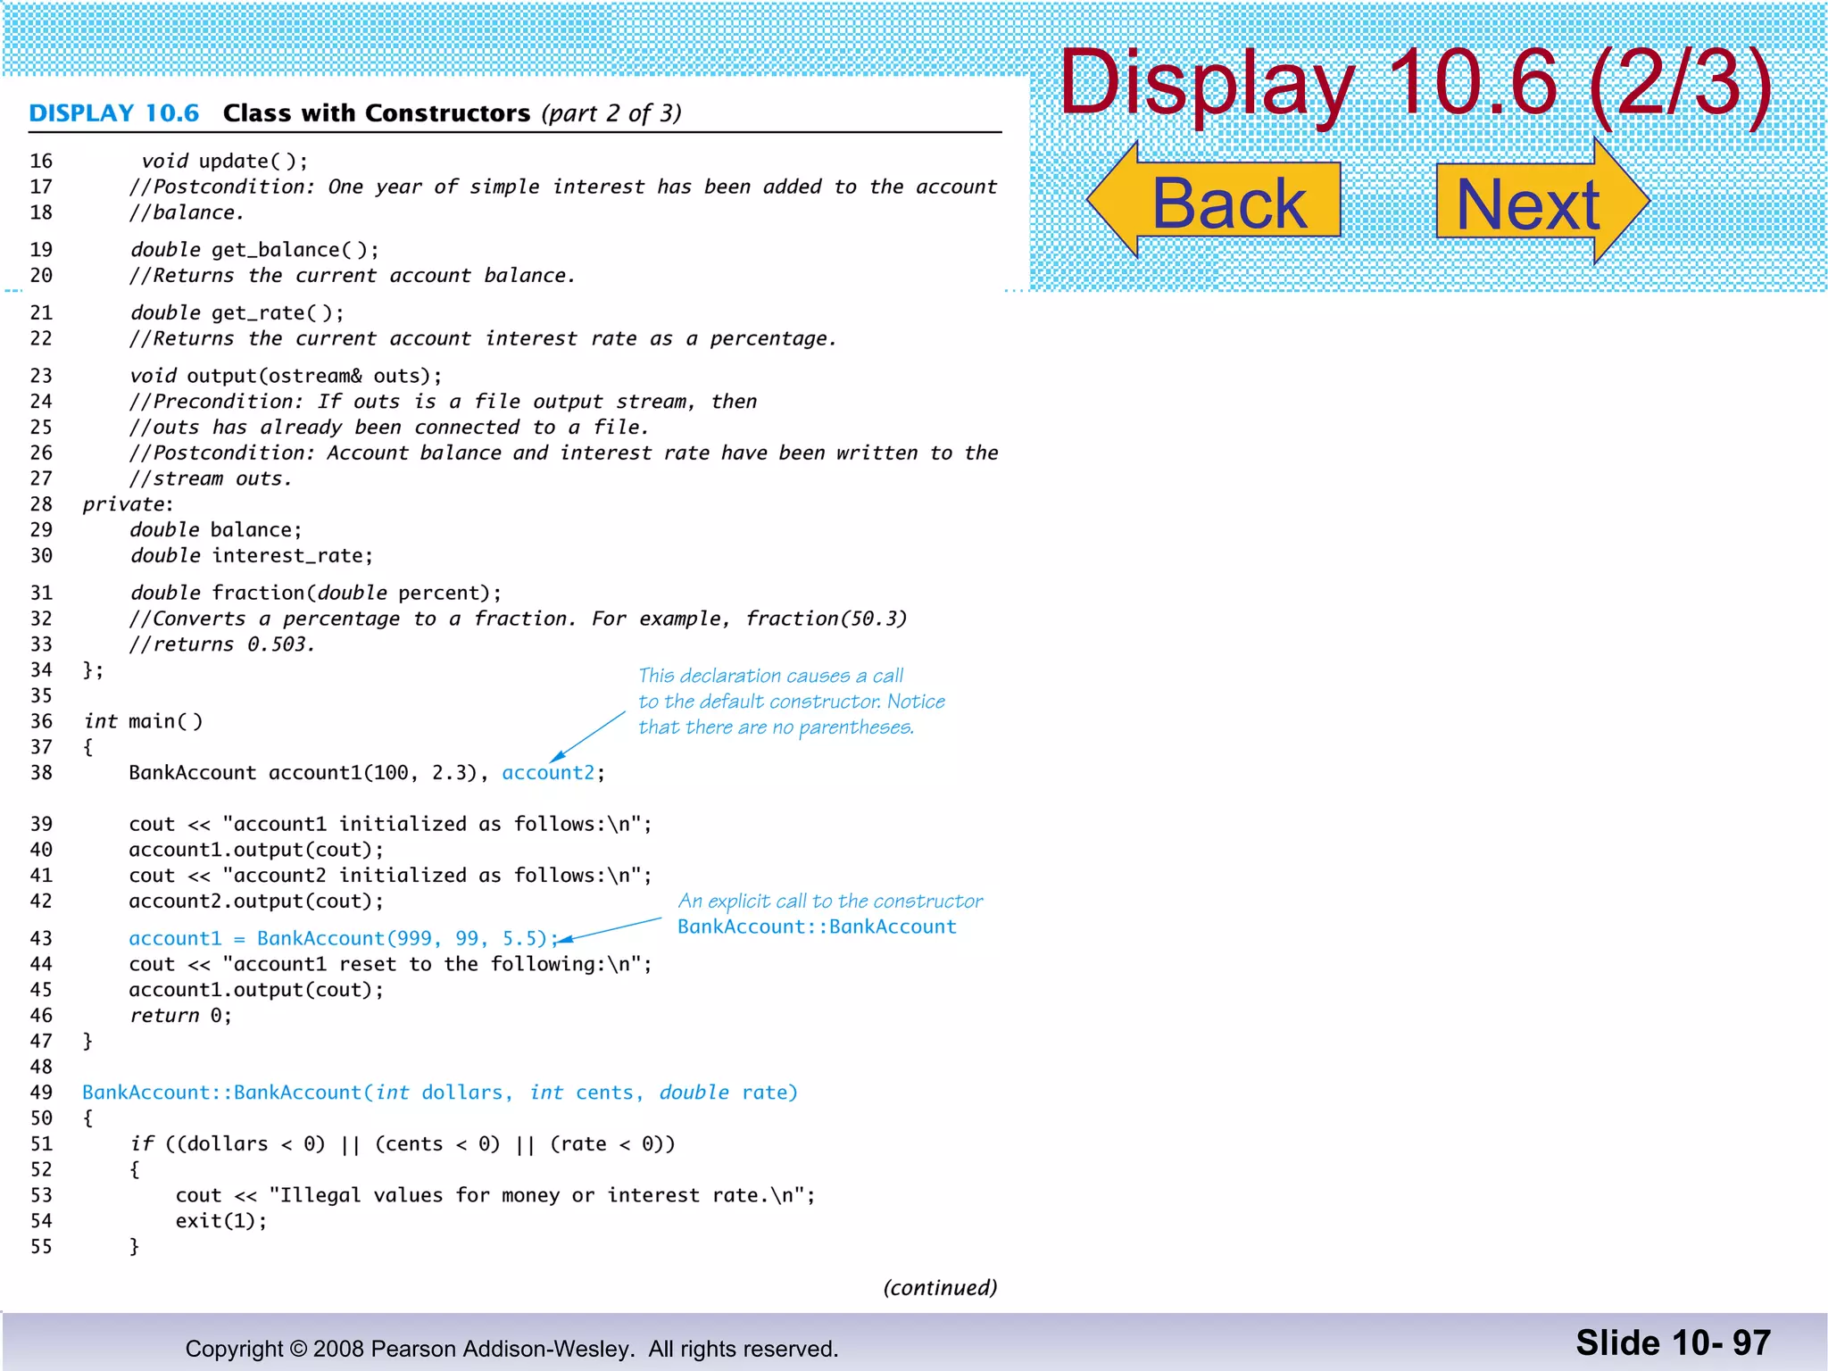The height and width of the screenshot is (1371, 1828).
Task: Click 'Class with Constructors' heading text
Action: point(377,113)
